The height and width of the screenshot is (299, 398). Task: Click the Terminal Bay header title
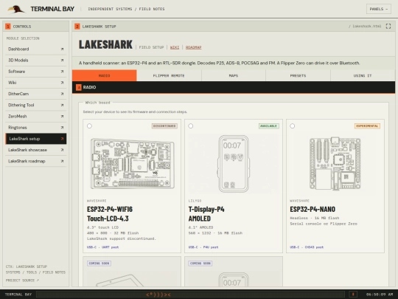[x=52, y=9]
